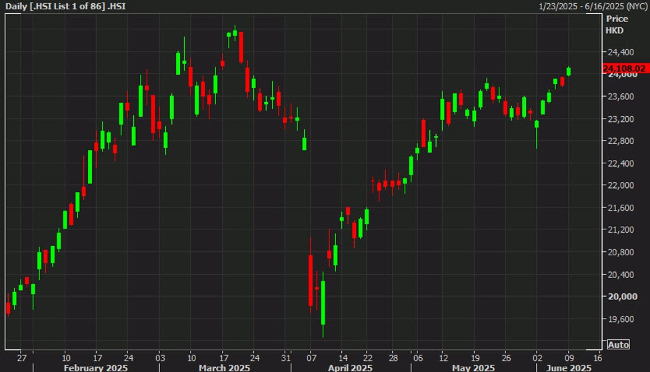650x372 pixels.
Task: Click the latest green candle above June 09
Action: click(569, 71)
